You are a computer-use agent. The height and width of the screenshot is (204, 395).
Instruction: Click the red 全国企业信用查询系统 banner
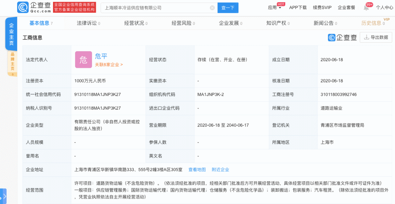(75, 7)
